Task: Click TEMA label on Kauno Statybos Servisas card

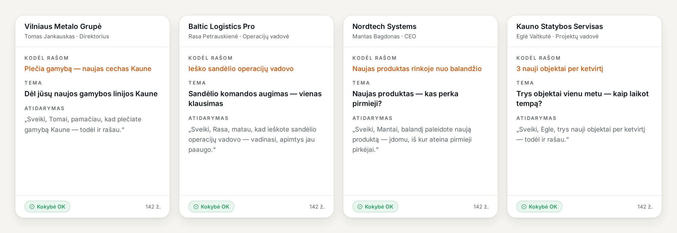Action: [x=525, y=83]
